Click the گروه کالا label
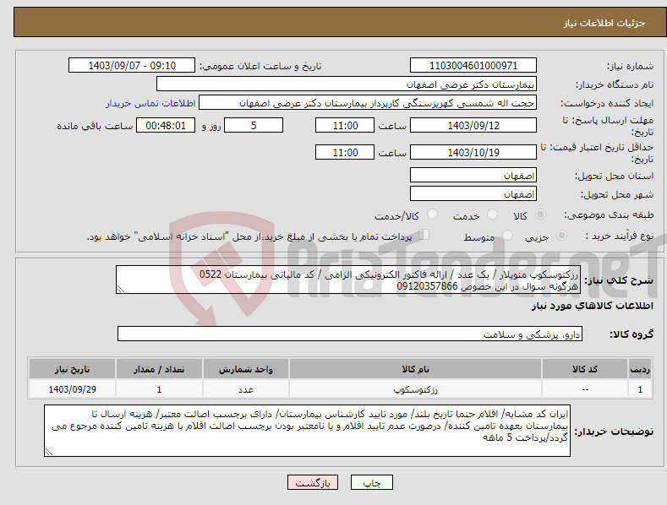The height and width of the screenshot is (505, 667). [631, 334]
